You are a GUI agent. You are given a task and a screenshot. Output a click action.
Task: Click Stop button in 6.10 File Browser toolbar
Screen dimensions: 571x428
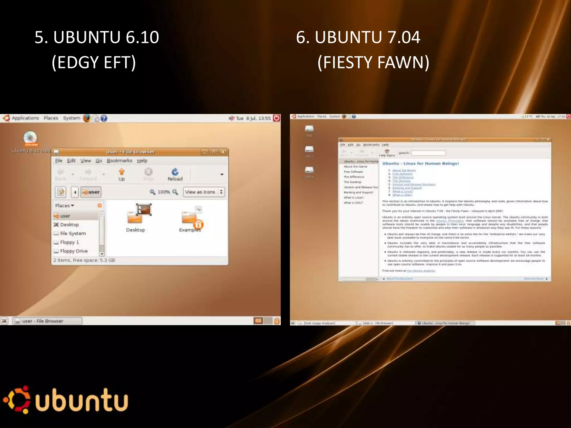148,175
